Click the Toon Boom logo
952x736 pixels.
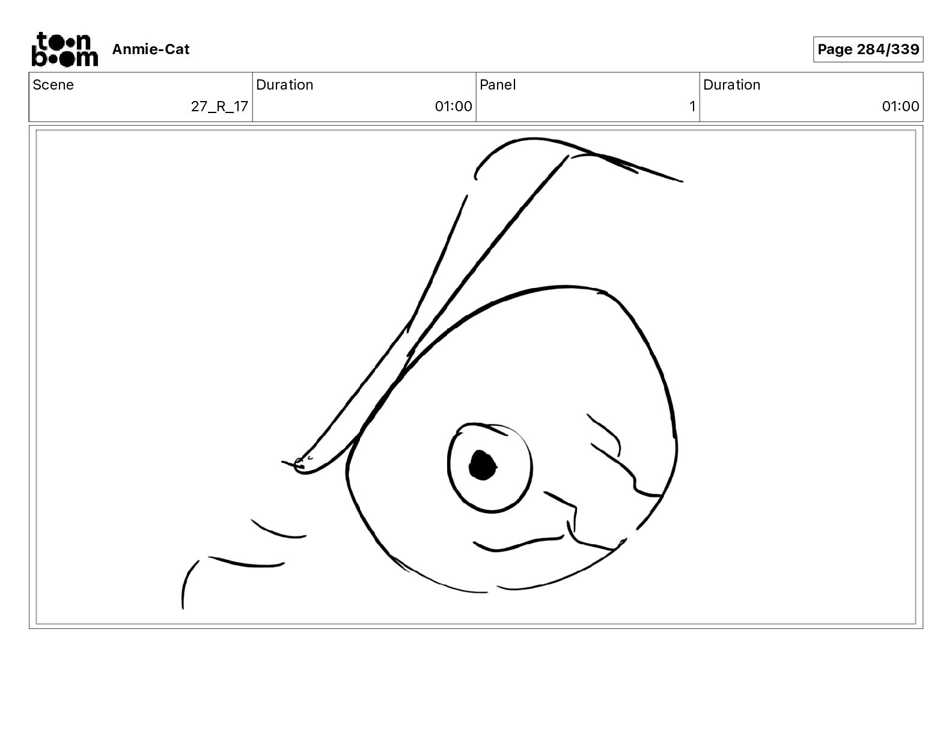pos(64,49)
